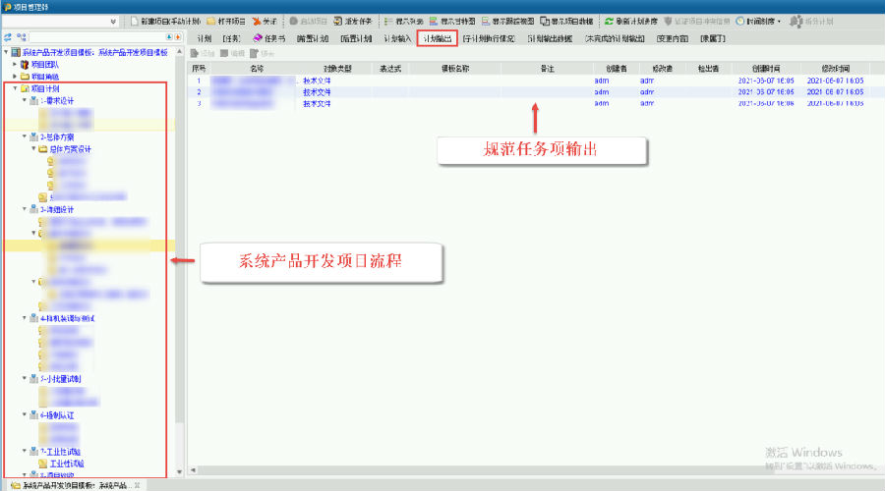Switch to the 计划 tab

pos(205,38)
